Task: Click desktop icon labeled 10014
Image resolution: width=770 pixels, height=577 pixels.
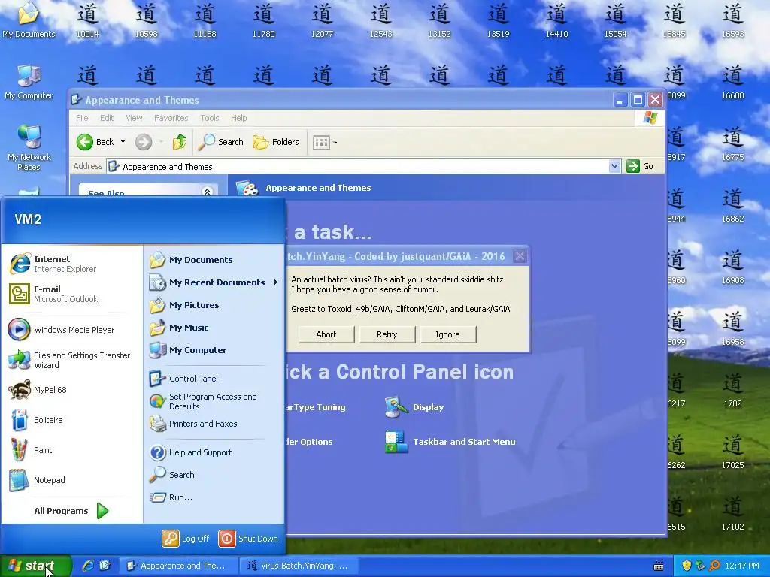Action: [87, 21]
